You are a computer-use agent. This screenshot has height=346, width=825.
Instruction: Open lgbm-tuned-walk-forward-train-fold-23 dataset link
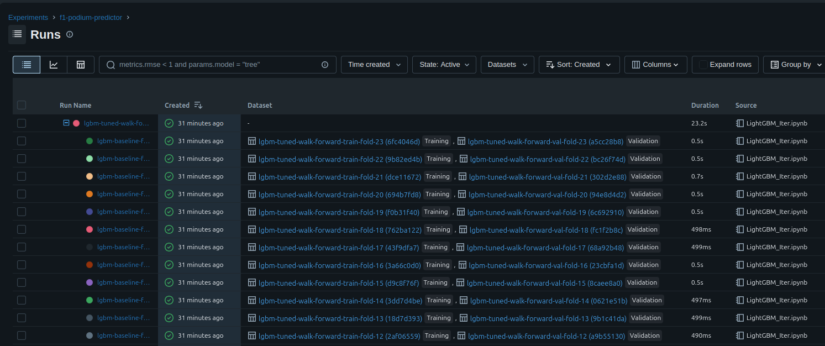click(x=339, y=141)
